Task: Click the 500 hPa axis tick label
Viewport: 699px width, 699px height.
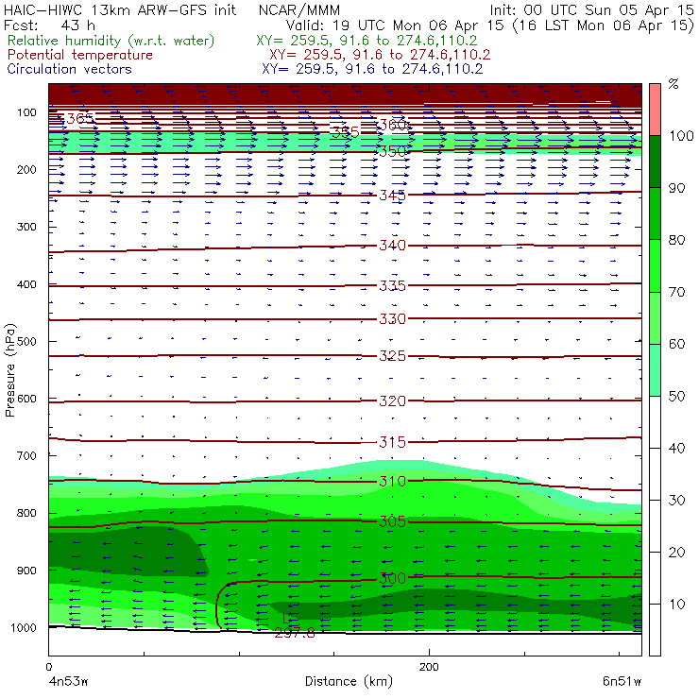Action: click(26, 342)
